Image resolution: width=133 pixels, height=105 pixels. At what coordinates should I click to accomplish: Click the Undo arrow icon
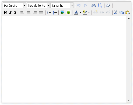point(79,6)
